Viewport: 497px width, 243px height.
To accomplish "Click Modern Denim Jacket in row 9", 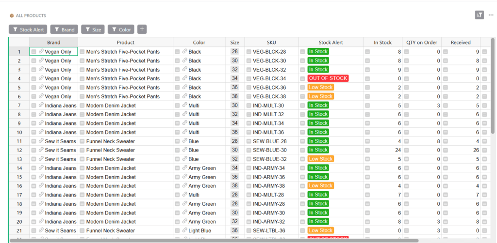I will point(111,123).
